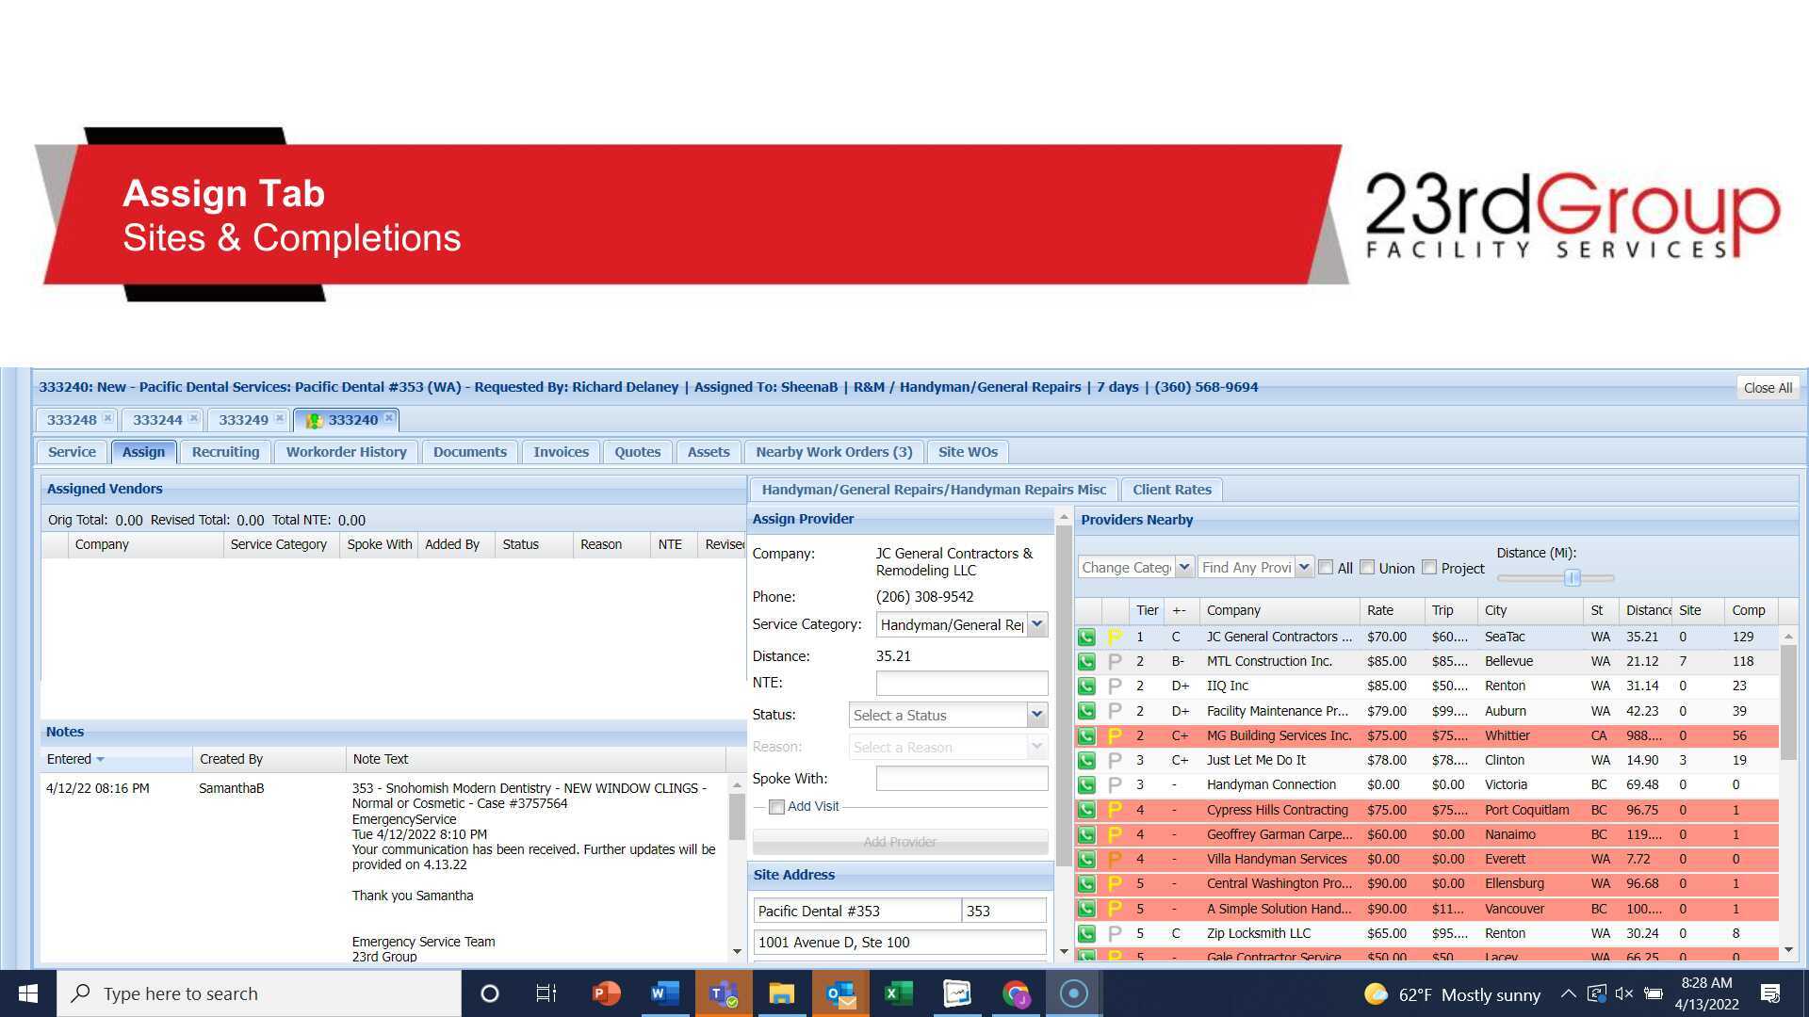This screenshot has width=1809, height=1017.
Task: Open the Change Category dropdown in Providers Nearby
Action: tap(1184, 567)
